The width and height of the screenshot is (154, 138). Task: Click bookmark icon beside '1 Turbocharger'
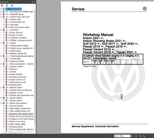(x=6, y=59)
